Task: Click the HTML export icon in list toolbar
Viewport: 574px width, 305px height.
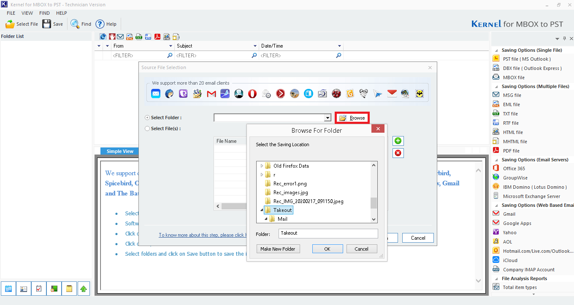Action: (167, 37)
